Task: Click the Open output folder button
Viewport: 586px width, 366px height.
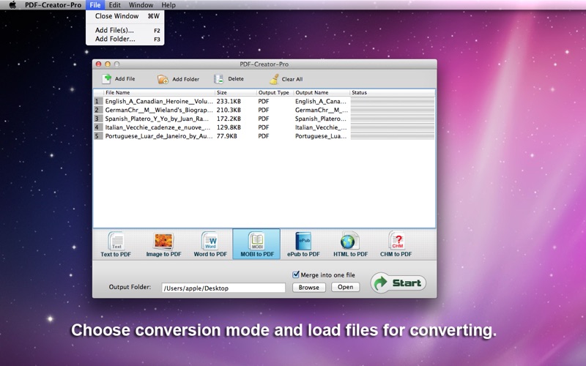Action: click(345, 287)
